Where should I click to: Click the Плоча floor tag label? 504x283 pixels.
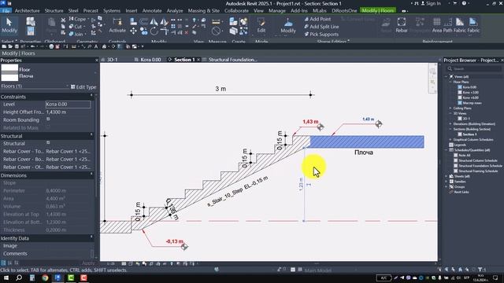[x=364, y=153]
